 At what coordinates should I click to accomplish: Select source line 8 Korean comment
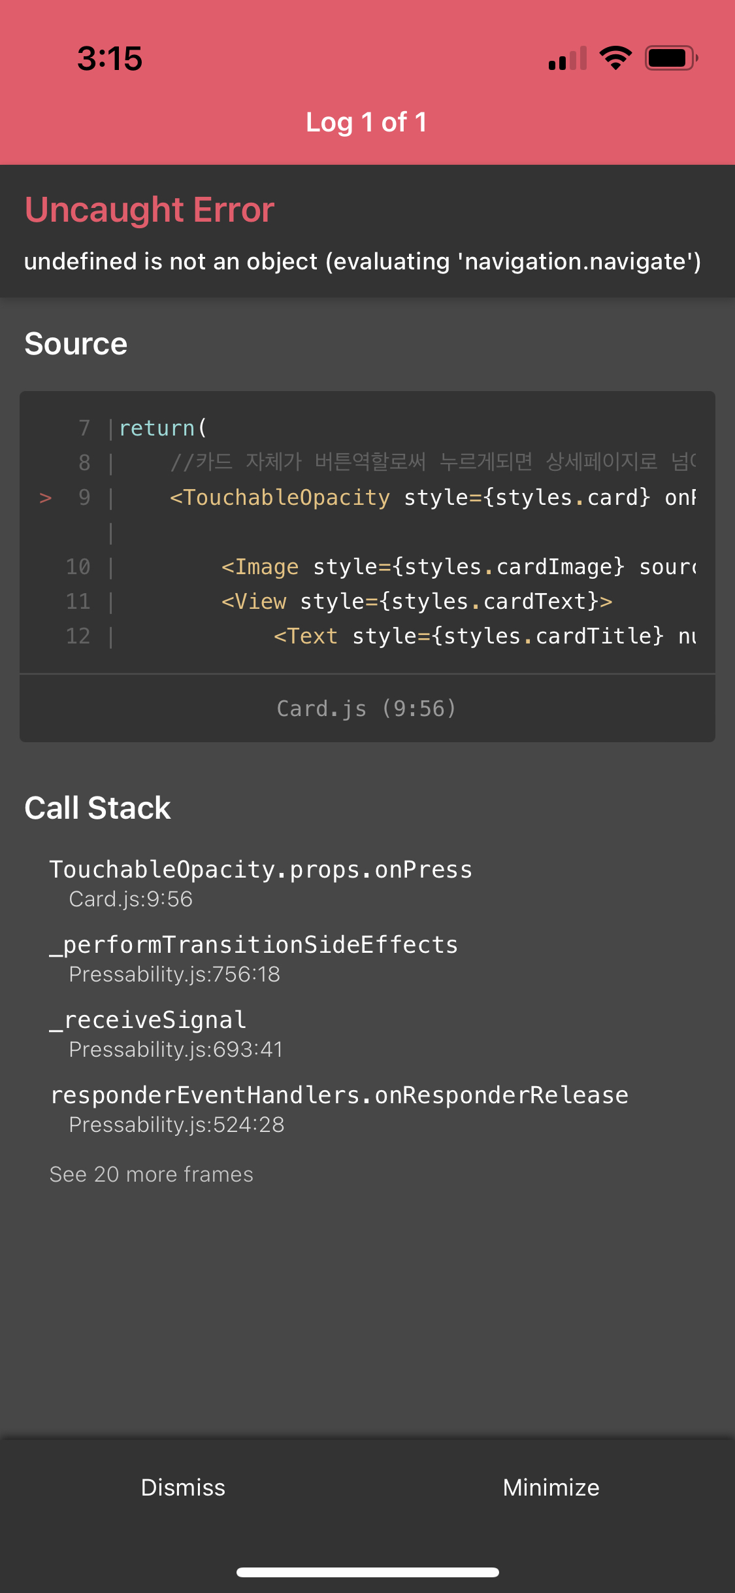pos(433,462)
